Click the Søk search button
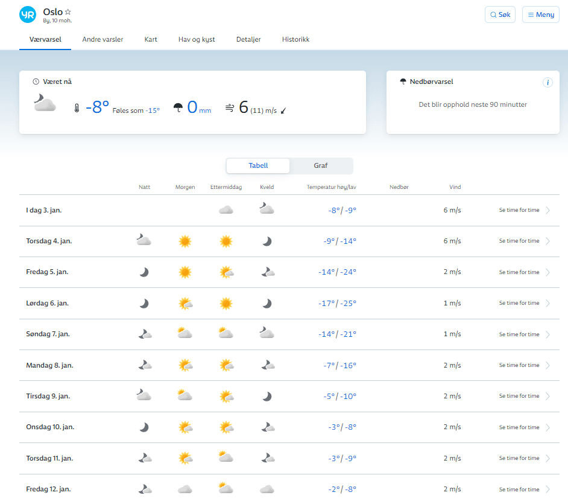This screenshot has width=568, height=501. [x=500, y=14]
